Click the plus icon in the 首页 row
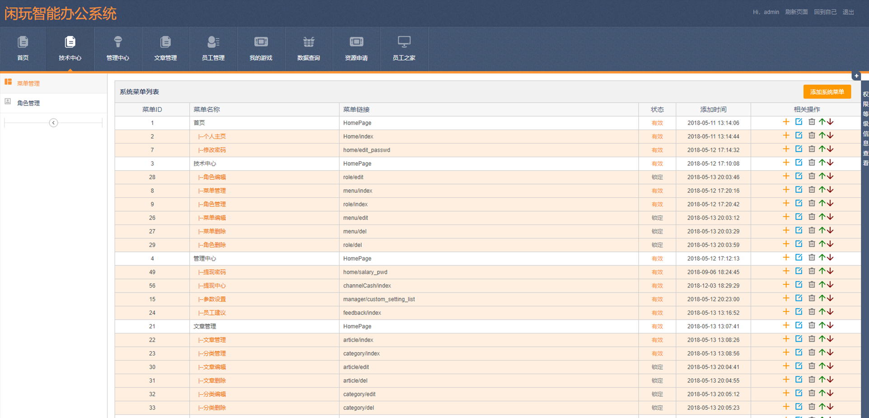The height and width of the screenshot is (418, 869). pos(786,122)
